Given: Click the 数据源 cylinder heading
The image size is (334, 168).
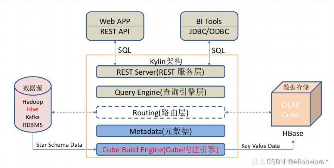Looking at the screenshot, I should pos(33,88).
